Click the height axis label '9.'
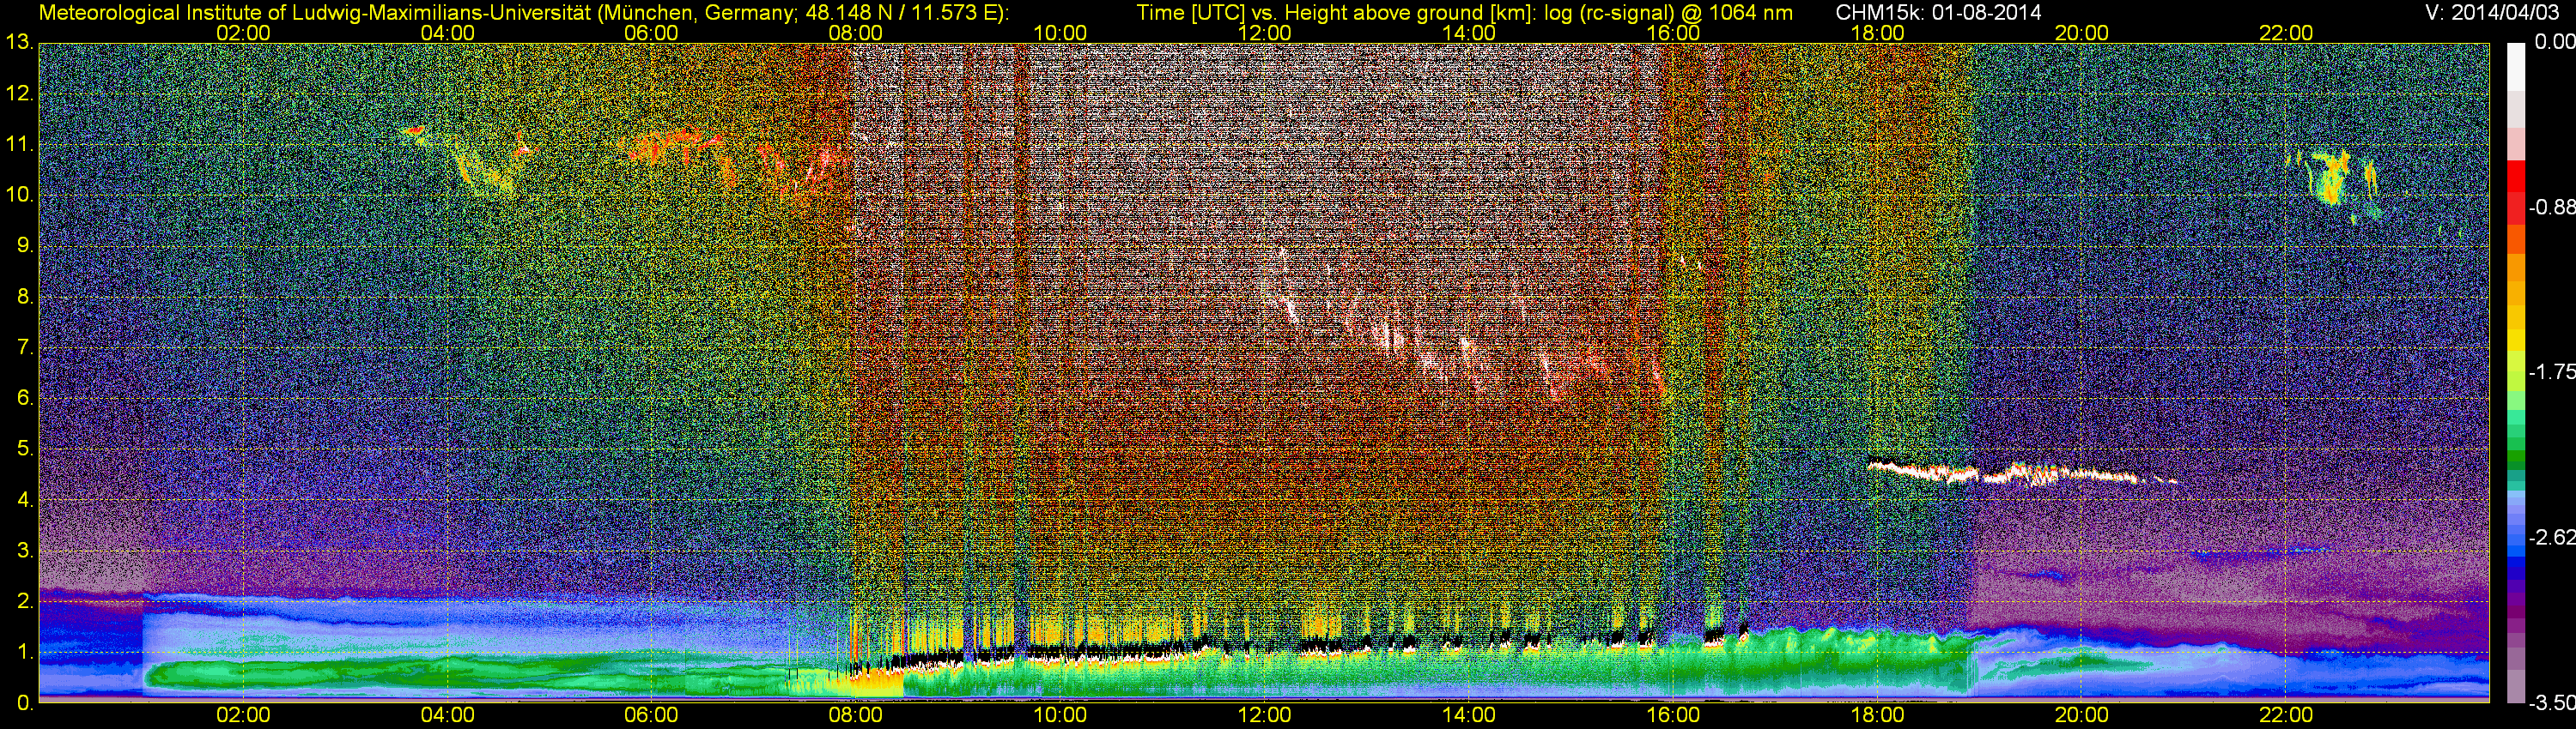The image size is (2576, 729). pos(26,245)
